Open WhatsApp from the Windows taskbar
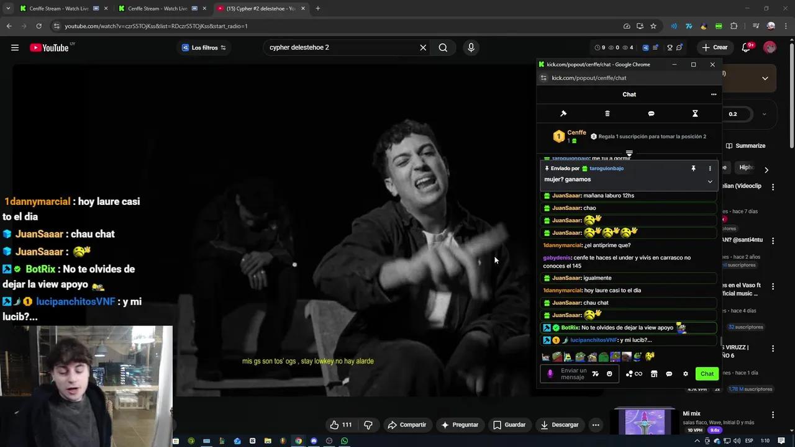This screenshot has width=795, height=447. pos(344,441)
